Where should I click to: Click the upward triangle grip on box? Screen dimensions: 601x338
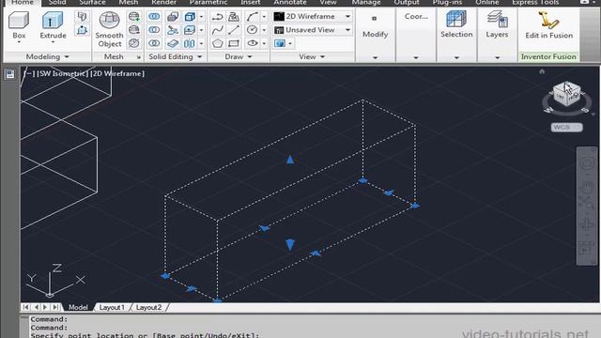pos(290,160)
